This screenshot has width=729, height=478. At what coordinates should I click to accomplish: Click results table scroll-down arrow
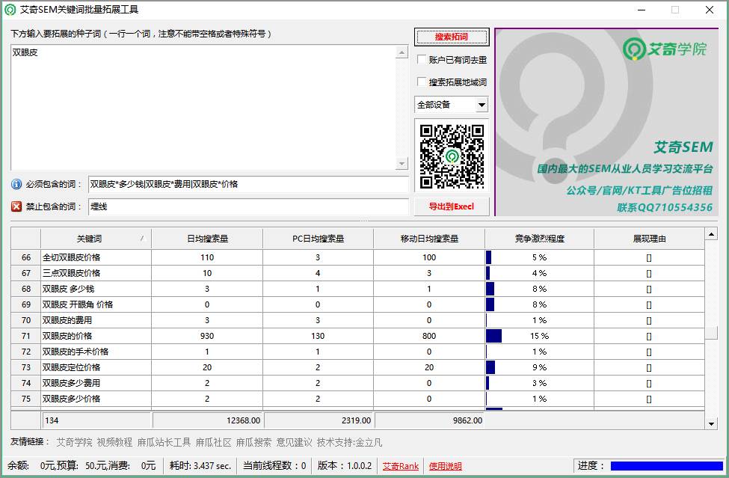(x=711, y=423)
